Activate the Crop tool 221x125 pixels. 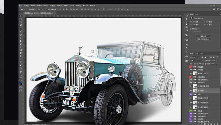coord(21,28)
